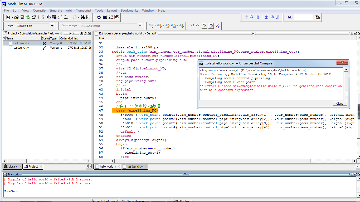360x202 pixels.
Task: Click the Compile icon in toolbar
Action: point(99,17)
